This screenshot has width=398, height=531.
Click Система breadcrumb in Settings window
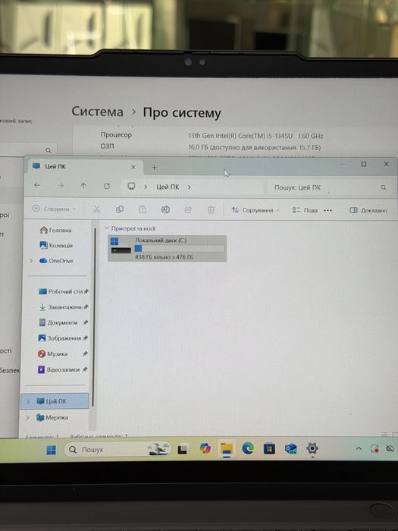(98, 112)
